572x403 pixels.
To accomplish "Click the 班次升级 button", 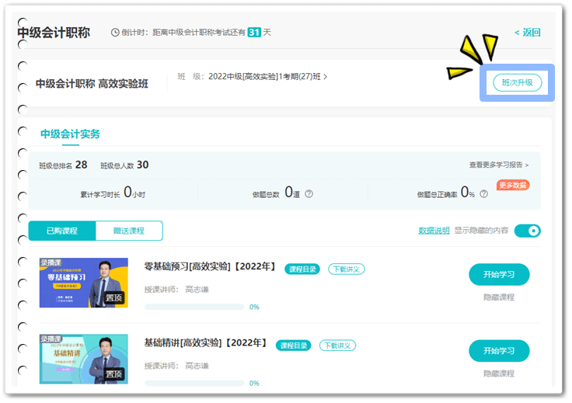I will click(517, 82).
